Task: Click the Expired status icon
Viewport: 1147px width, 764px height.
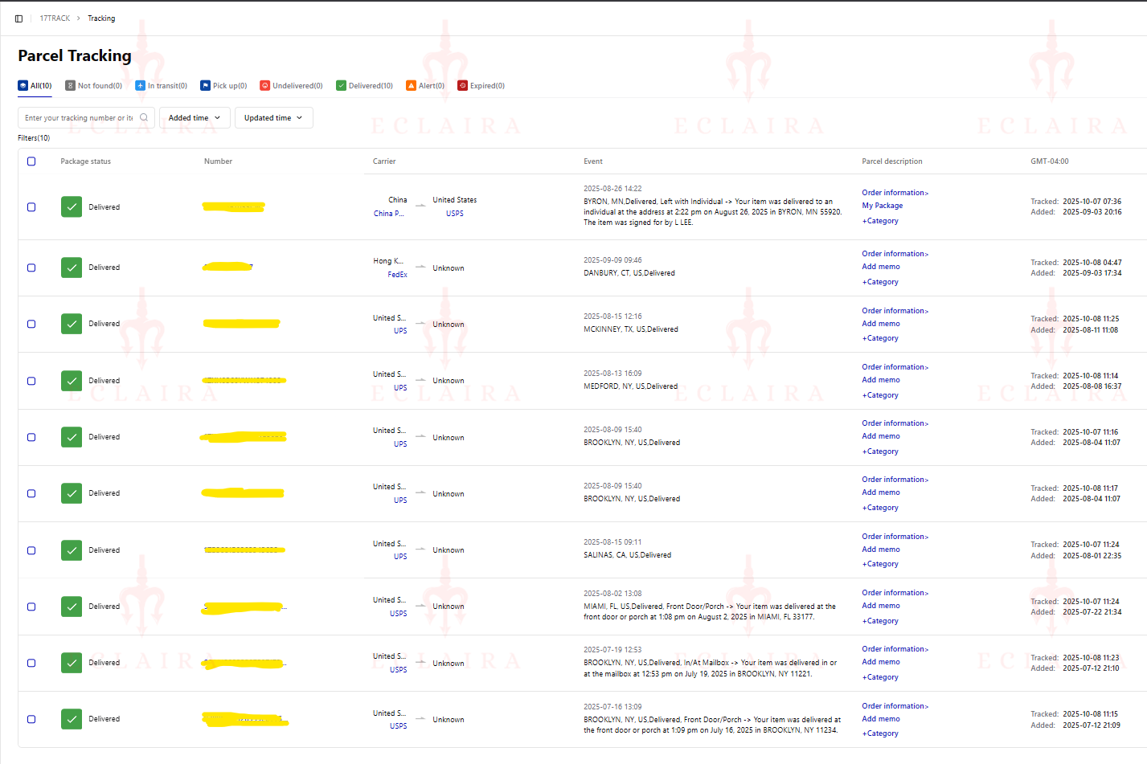Action: tap(462, 86)
